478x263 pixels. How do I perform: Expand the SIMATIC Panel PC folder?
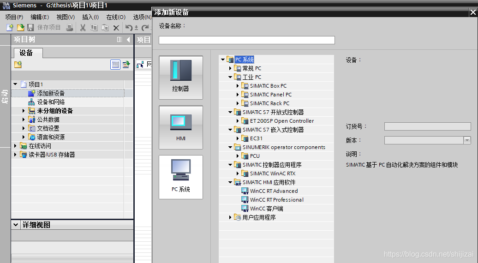[238, 95]
